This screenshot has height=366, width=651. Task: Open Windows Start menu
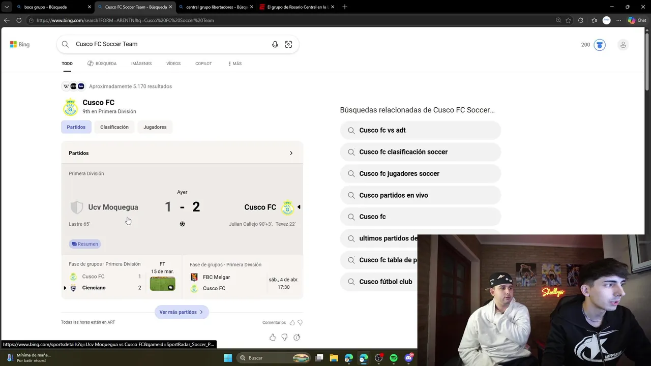[x=228, y=358]
